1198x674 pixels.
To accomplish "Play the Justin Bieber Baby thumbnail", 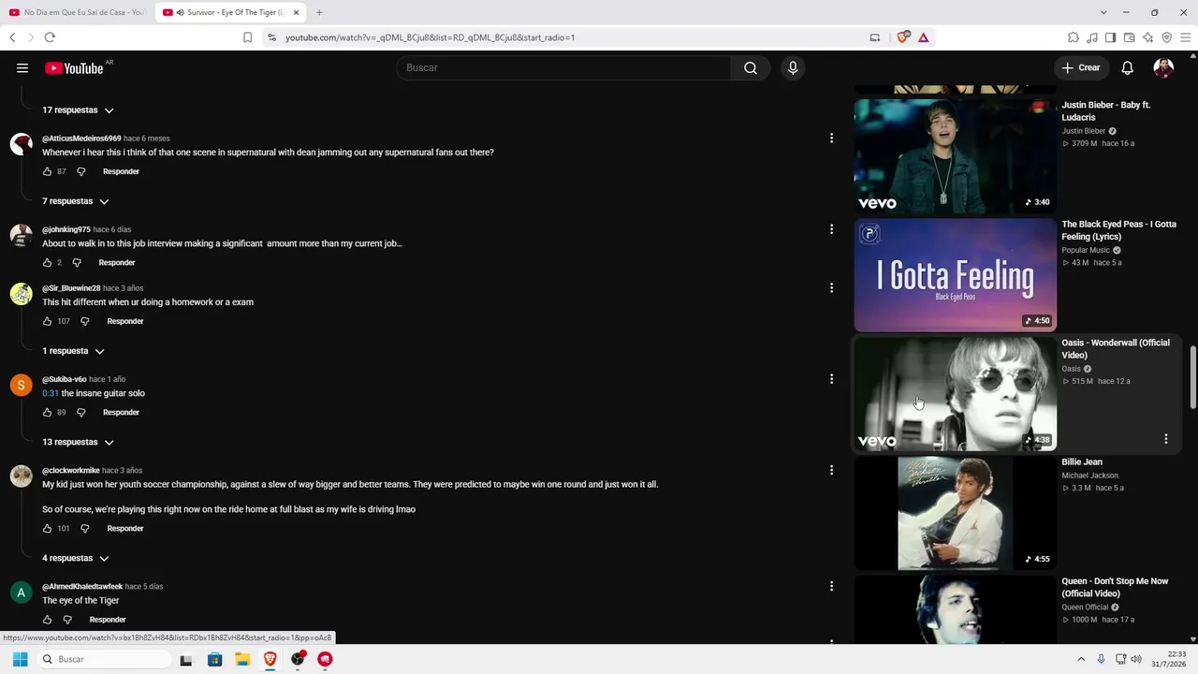I will pos(955,155).
